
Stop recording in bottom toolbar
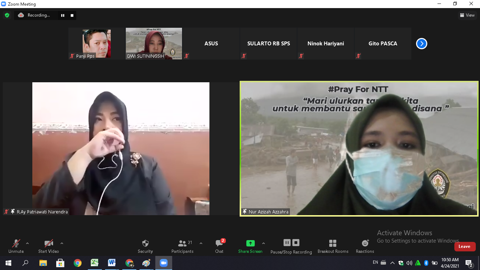[296, 243]
